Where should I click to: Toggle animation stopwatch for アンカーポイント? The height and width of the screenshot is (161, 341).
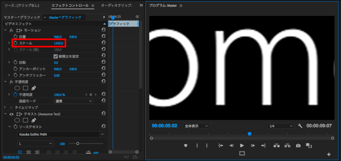coord(15,69)
